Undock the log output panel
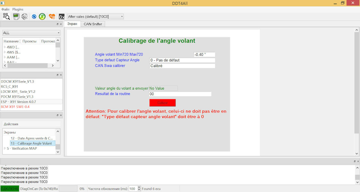The image size is (360, 192). point(354,162)
